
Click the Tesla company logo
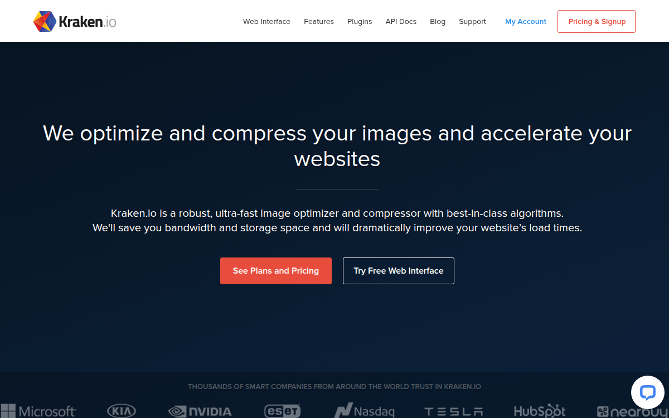[x=453, y=412]
